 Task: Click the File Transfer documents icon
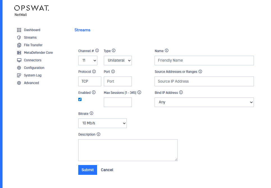click(x=19, y=45)
